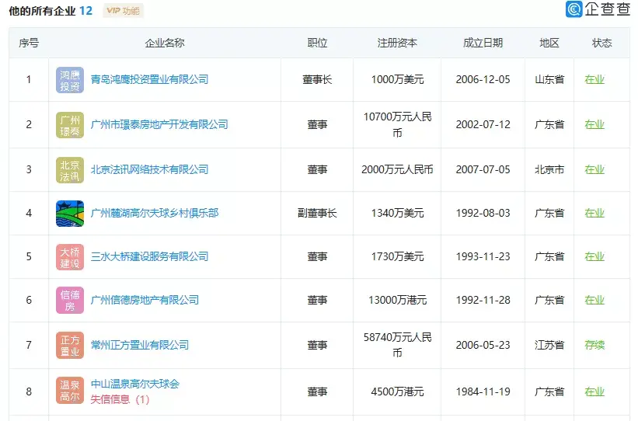Click the 他的所有企业 12 heading
The image size is (638, 421).
point(51,11)
